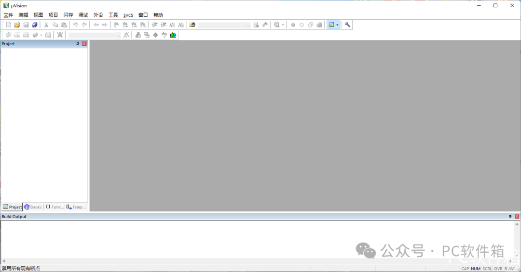Image resolution: width=521 pixels, height=272 pixels.
Task: Insert breakpoint with filled circle icon
Action: click(x=293, y=25)
